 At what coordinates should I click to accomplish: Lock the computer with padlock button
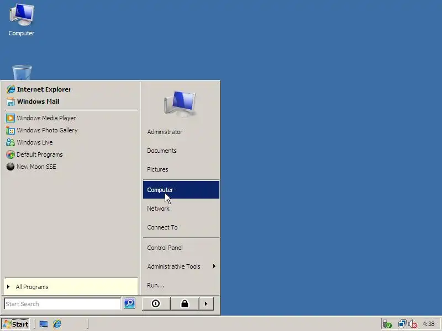pyautogui.click(x=185, y=303)
